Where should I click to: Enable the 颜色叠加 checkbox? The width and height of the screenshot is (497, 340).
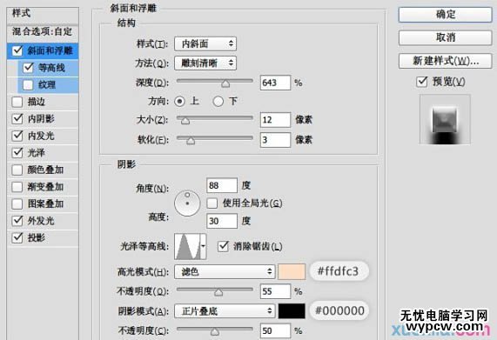point(17,170)
